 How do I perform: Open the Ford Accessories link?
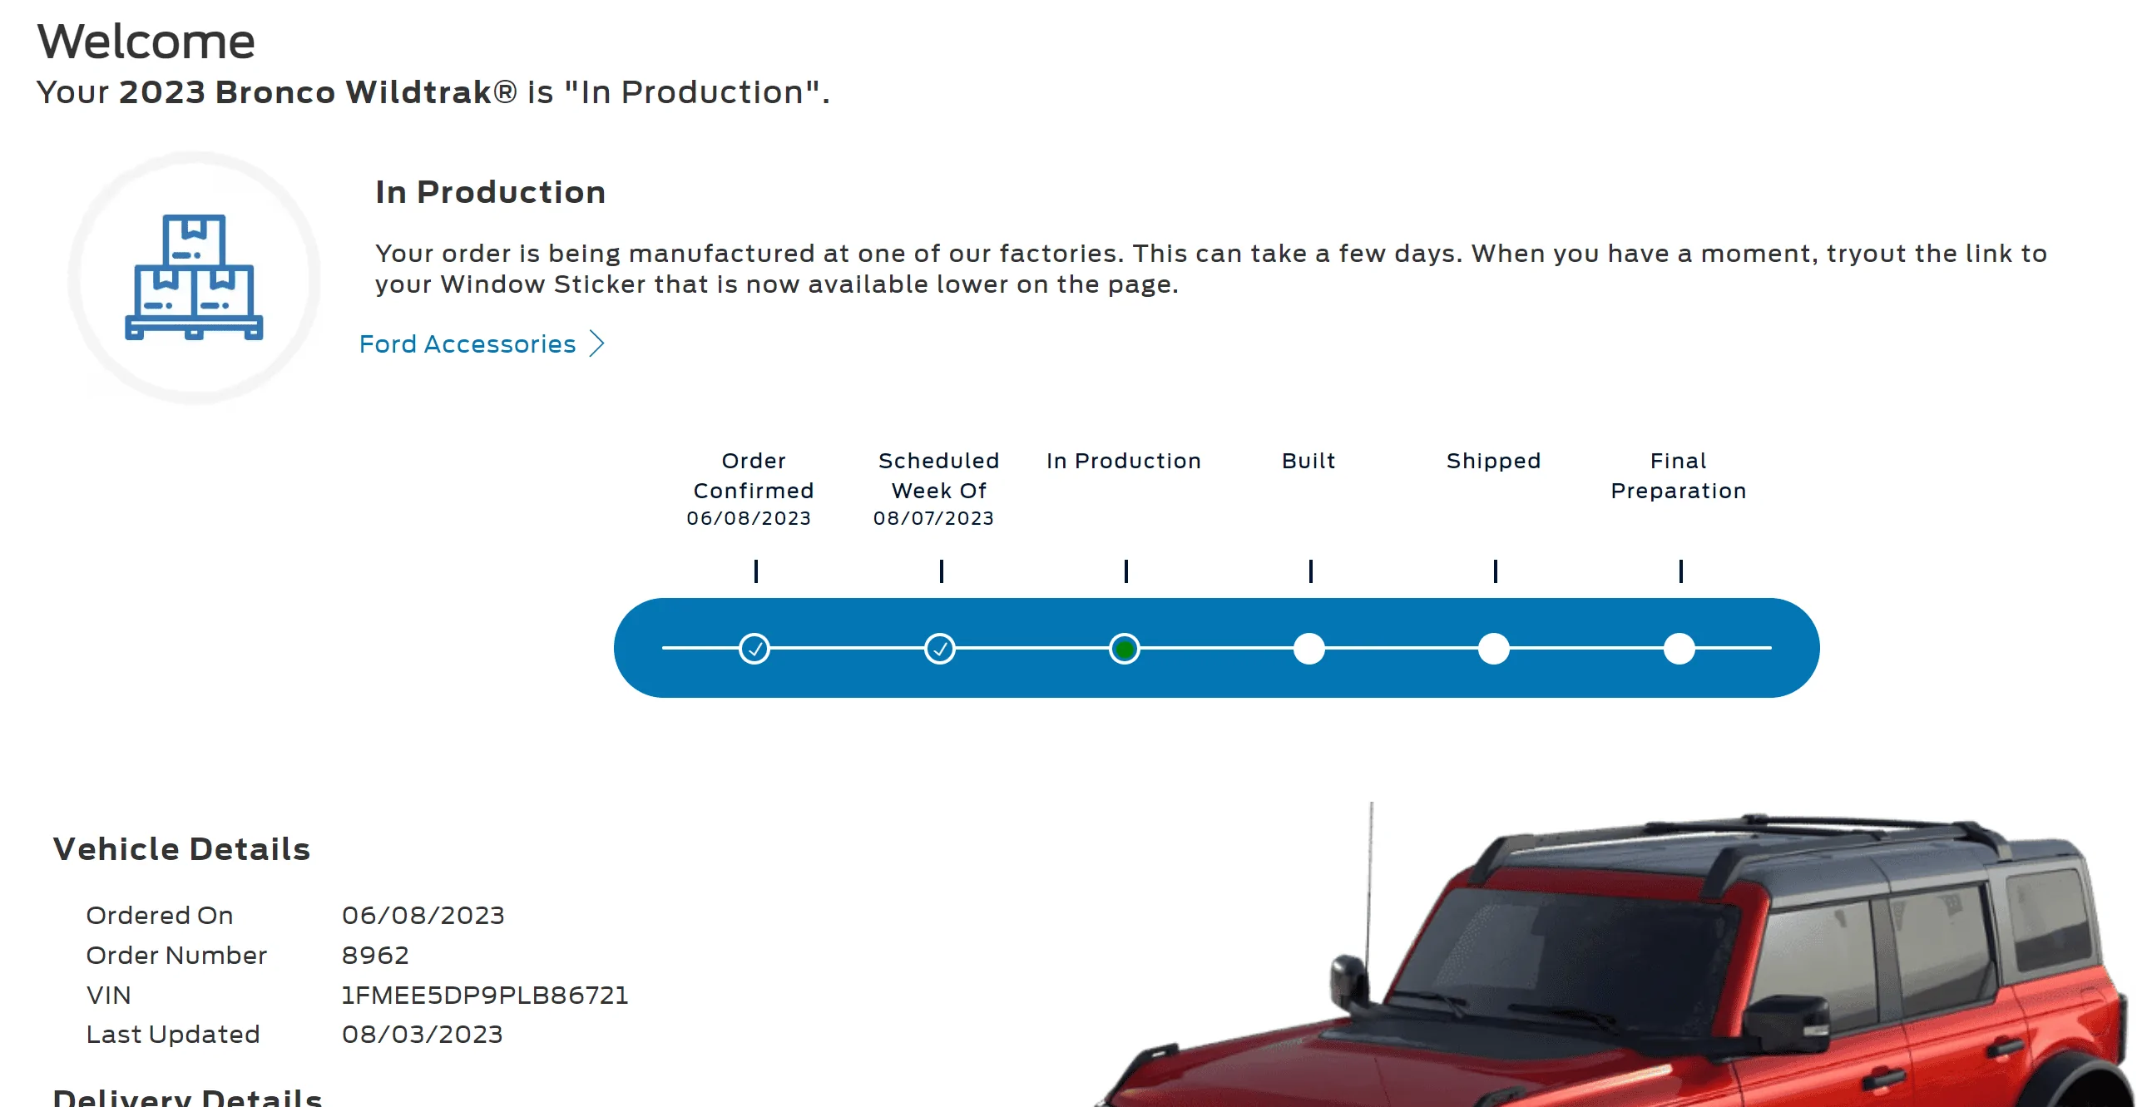tap(482, 343)
